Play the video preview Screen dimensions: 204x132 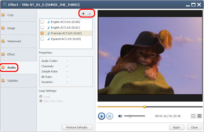click(x=101, y=116)
